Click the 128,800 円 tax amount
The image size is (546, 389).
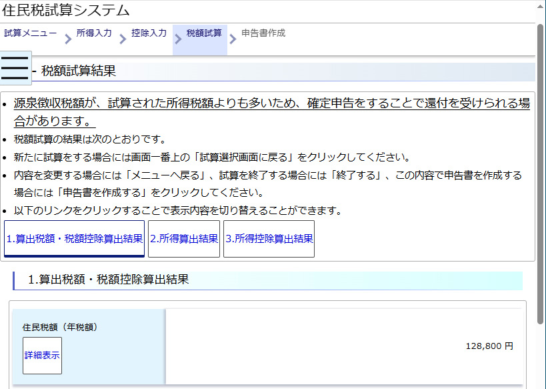coord(489,346)
